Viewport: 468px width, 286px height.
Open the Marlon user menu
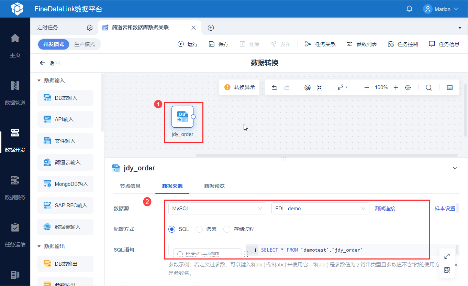coord(441,9)
